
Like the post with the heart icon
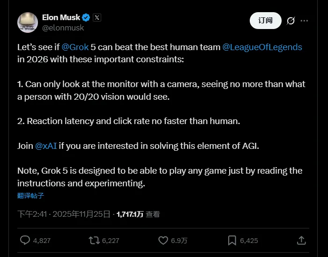pyautogui.click(x=163, y=240)
